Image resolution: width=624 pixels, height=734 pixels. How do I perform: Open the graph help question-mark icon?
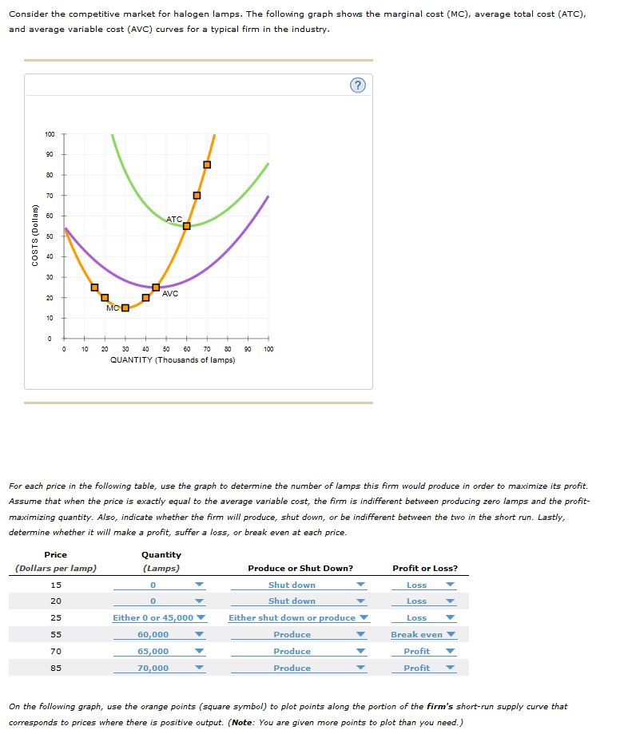click(358, 85)
